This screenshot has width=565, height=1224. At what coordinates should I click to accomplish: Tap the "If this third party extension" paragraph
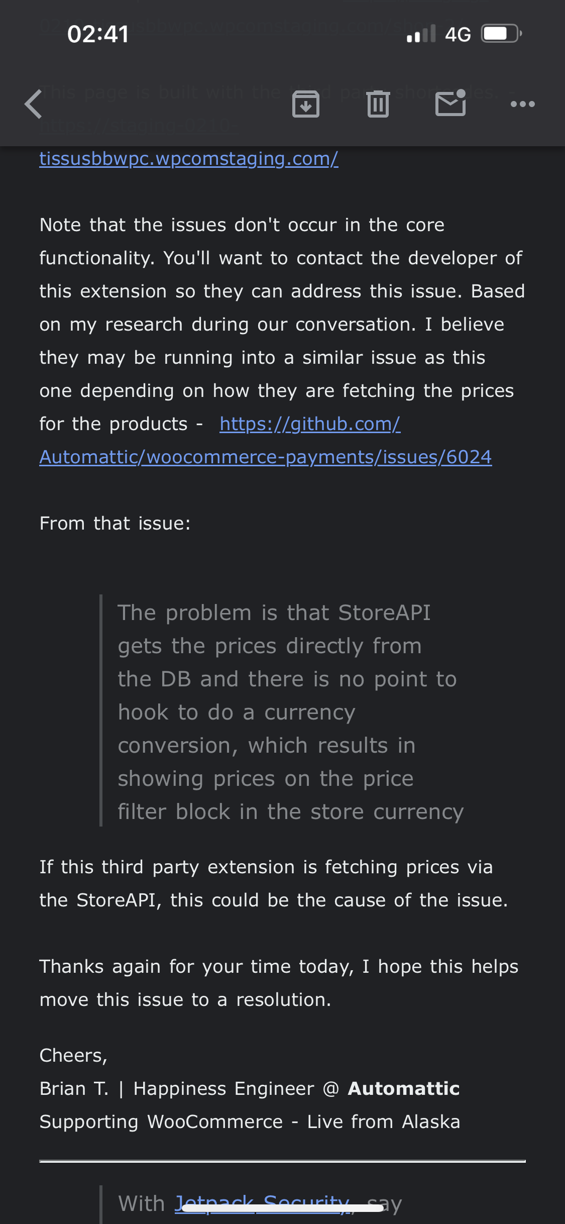(x=274, y=883)
